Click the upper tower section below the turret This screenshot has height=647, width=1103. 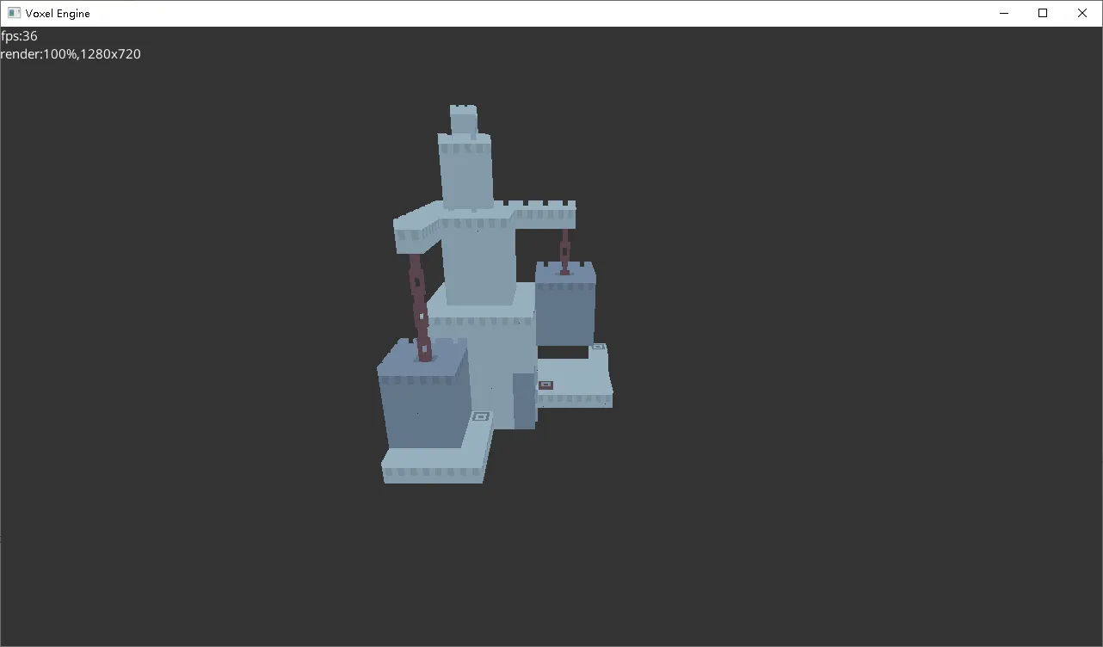click(x=465, y=172)
